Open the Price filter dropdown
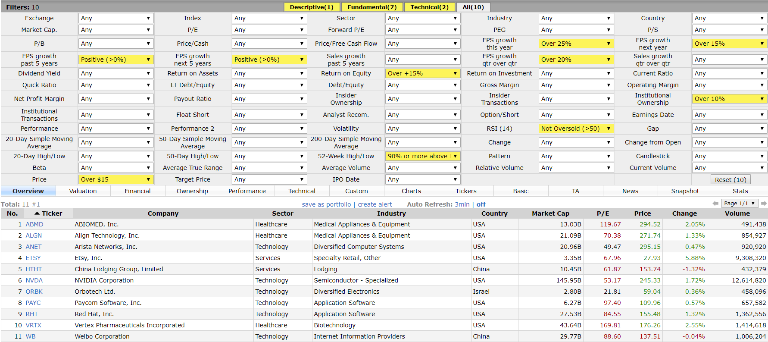Screen dimensions: 768x342 click(x=116, y=179)
